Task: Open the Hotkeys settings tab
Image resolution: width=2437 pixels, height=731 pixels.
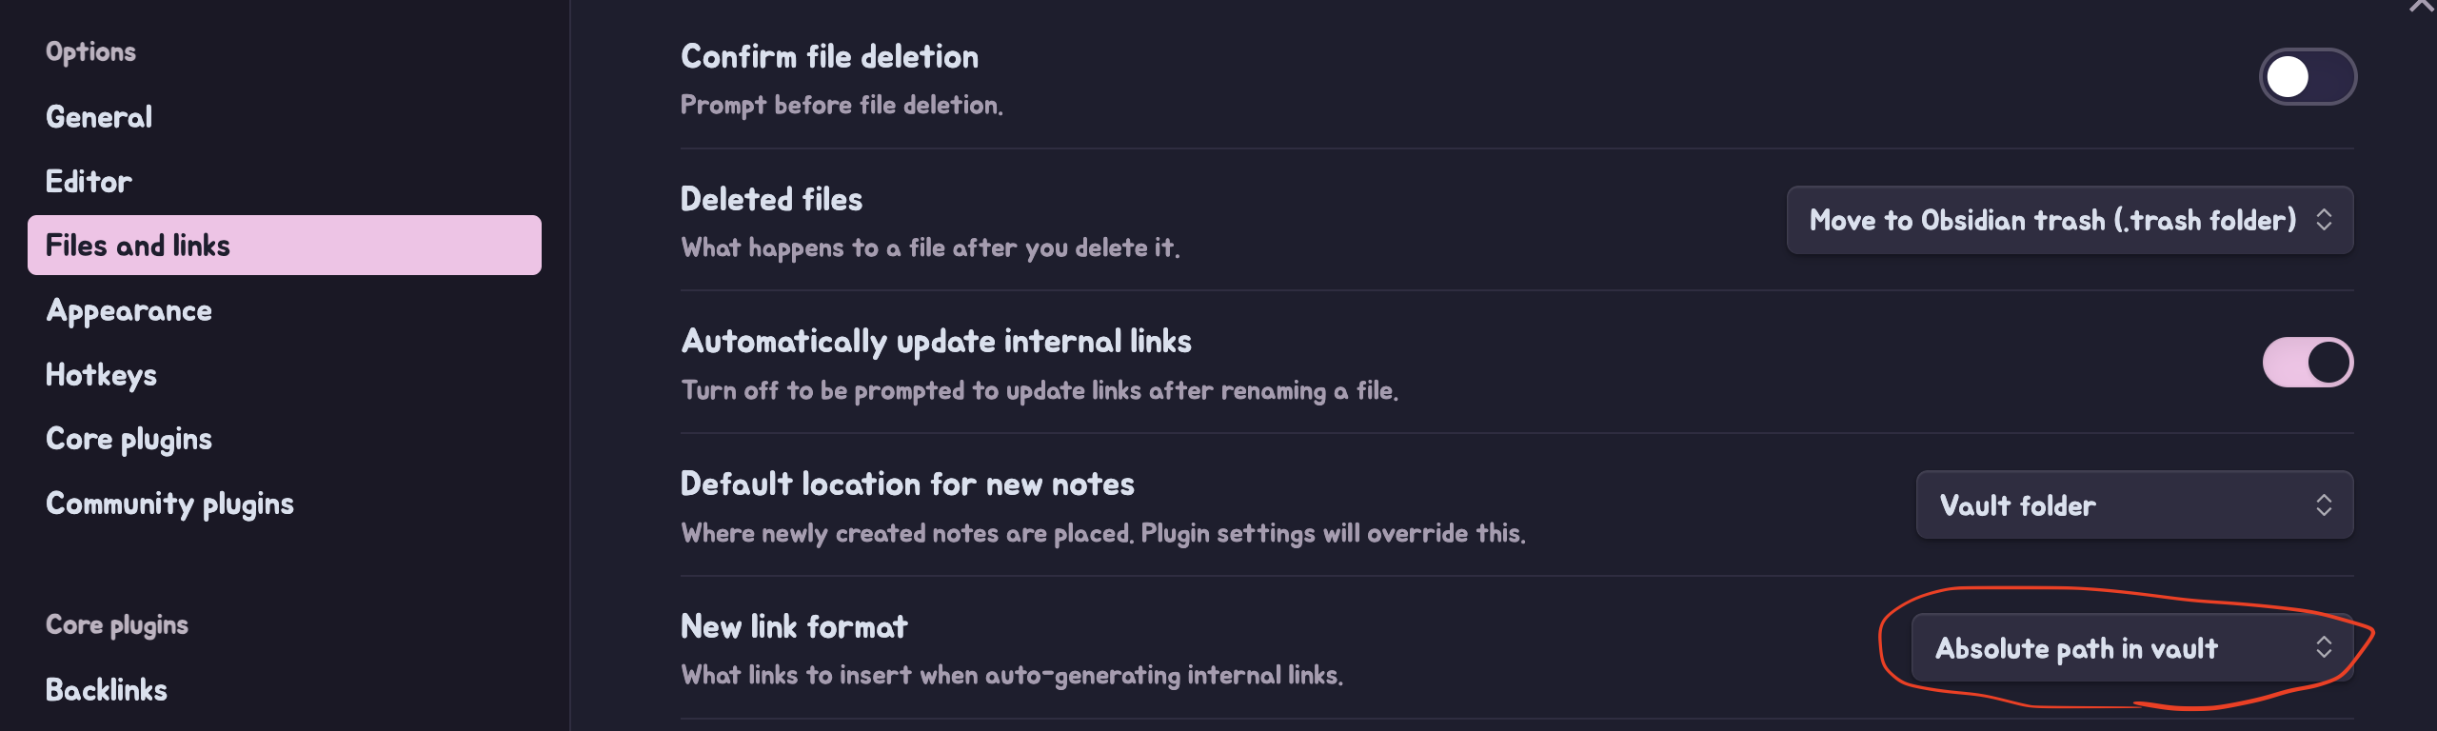Action: (101, 375)
